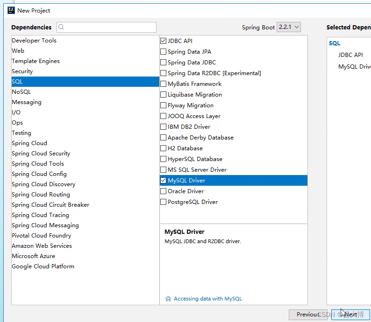Image resolution: width=371 pixels, height=322 pixels.
Task: Toggle Spring Data R2DBC [Experimental] checkbox
Action: (163, 73)
